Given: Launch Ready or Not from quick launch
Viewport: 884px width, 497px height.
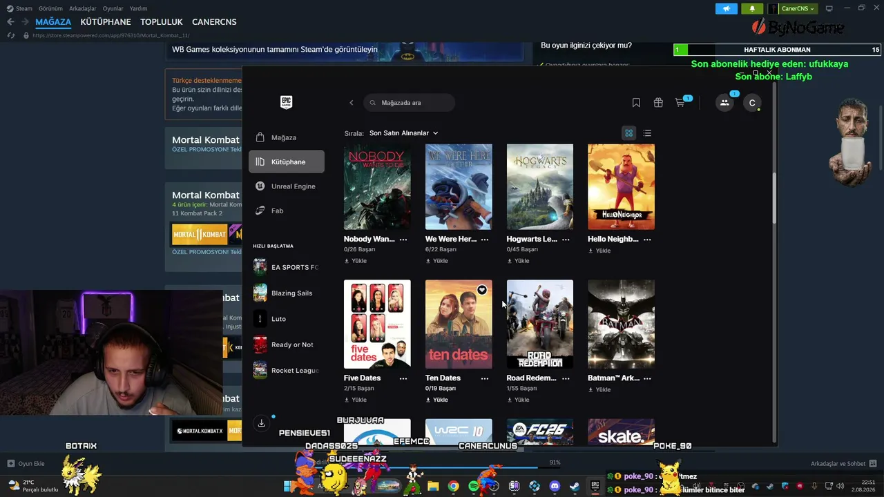Looking at the screenshot, I should click(x=287, y=344).
